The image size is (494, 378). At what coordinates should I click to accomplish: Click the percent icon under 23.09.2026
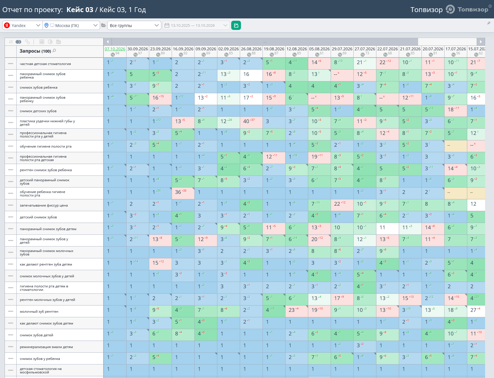coord(158,54)
